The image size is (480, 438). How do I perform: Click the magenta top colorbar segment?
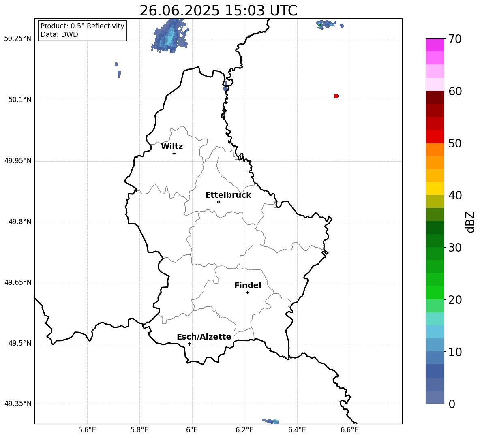pyautogui.click(x=435, y=45)
